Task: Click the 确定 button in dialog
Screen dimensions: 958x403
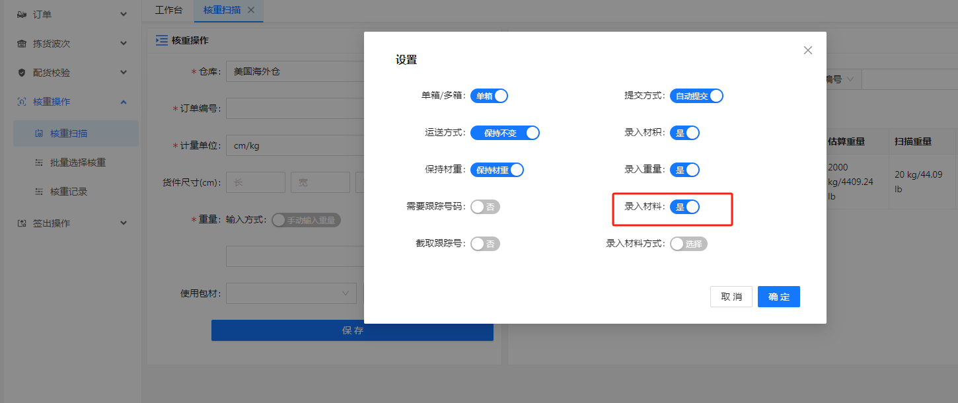Action: tap(779, 297)
